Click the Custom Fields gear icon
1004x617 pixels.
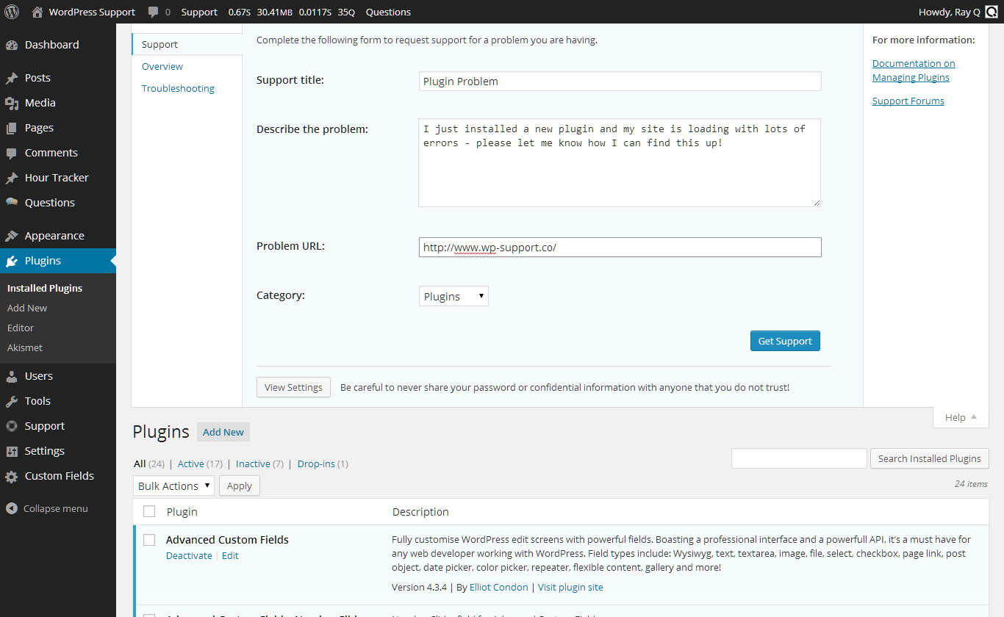click(x=12, y=476)
